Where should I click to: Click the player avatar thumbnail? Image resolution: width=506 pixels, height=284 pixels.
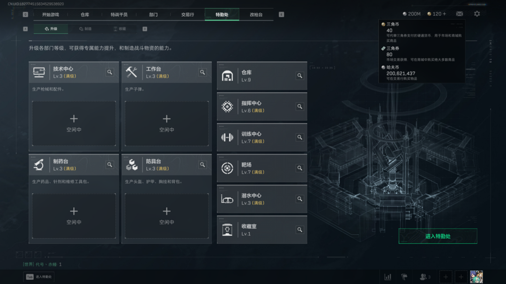pos(476,277)
